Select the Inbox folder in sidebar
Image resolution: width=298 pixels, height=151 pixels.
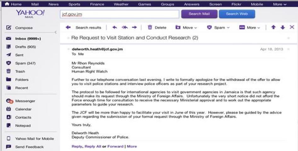(x=28, y=39)
